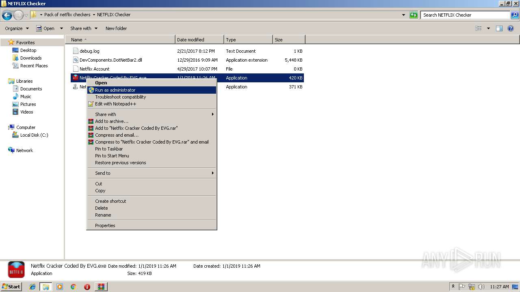
Task: Click the Open toolbar button
Action: pos(46,28)
